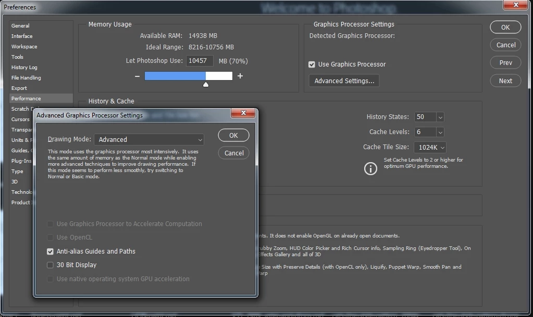The width and height of the screenshot is (533, 317).
Task: Click the Detected Graphics Processor label
Action: [x=352, y=36]
